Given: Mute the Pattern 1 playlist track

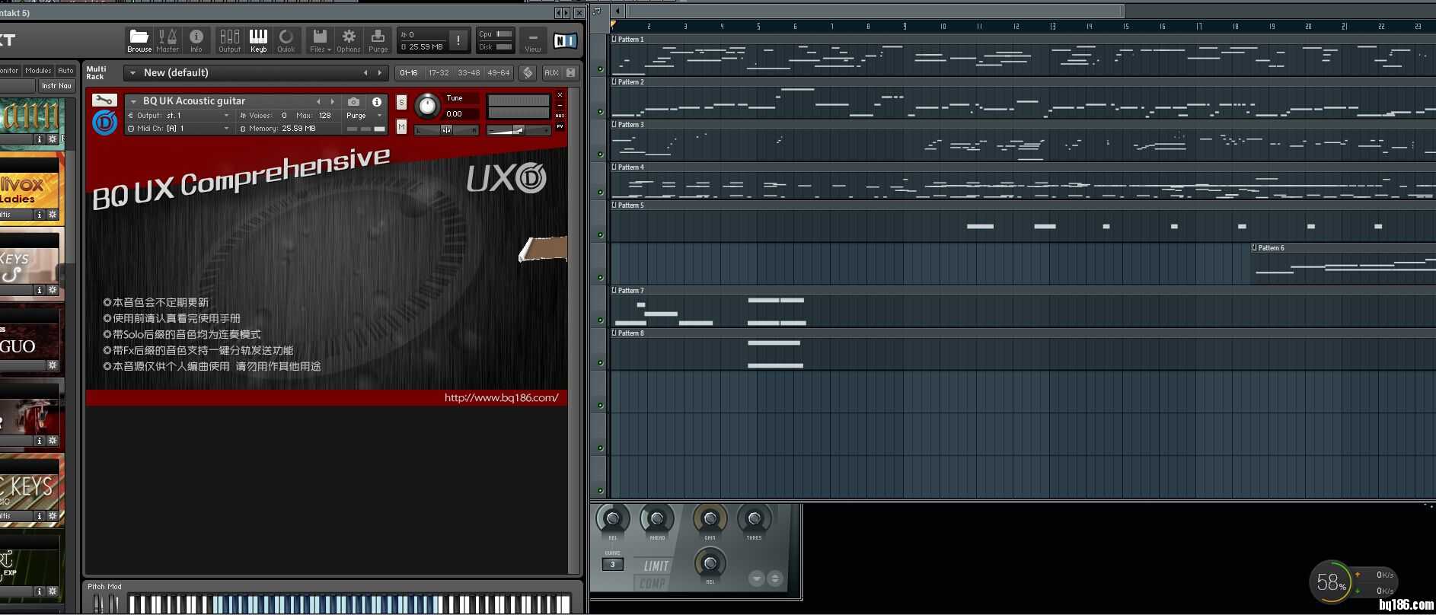Looking at the screenshot, I should 600,69.
